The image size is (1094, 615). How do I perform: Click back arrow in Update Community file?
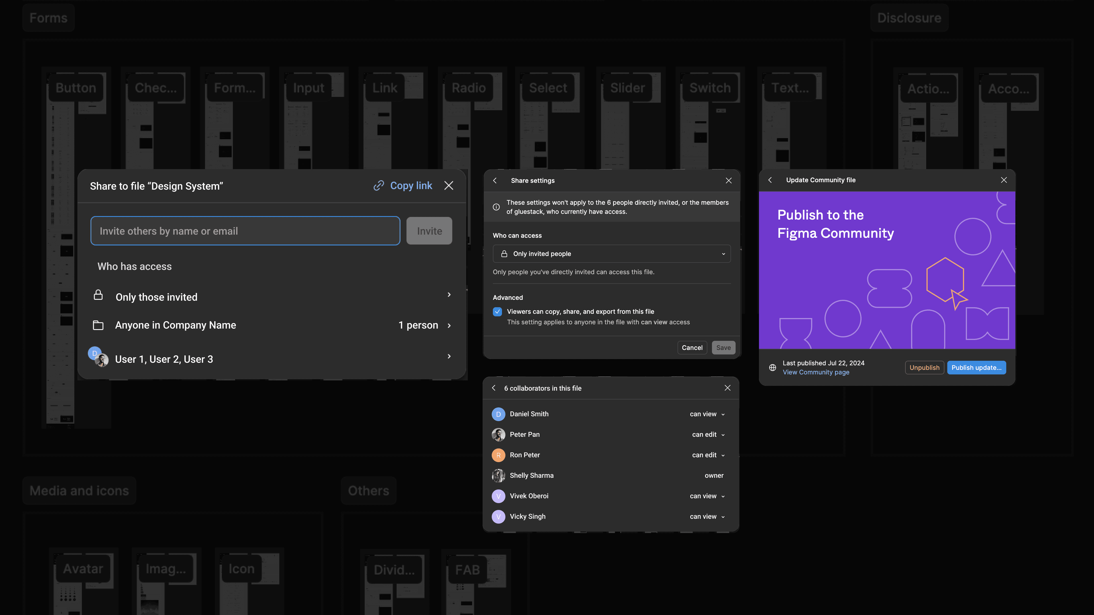pyautogui.click(x=770, y=180)
